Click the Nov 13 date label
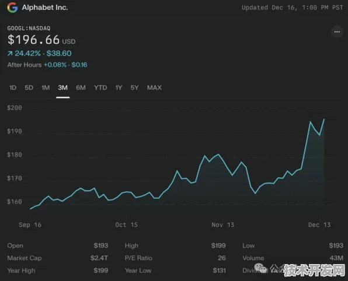Screen dimensions: 348x281 coord(223,224)
